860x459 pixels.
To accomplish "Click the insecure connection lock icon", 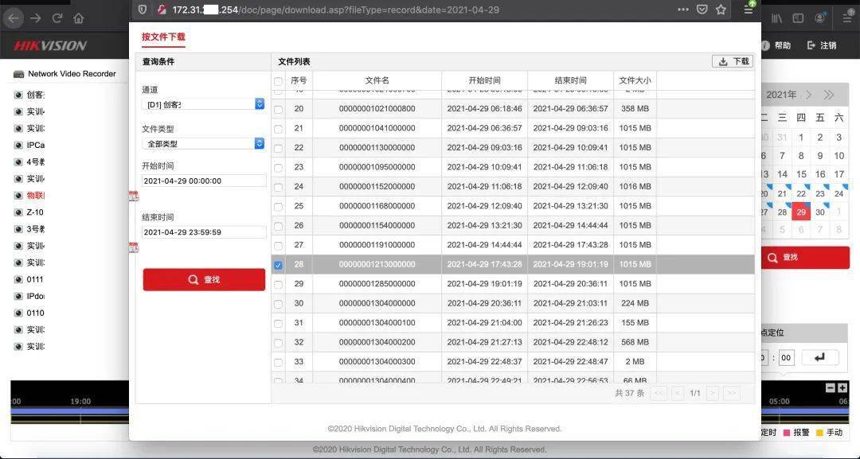I will 161,10.
